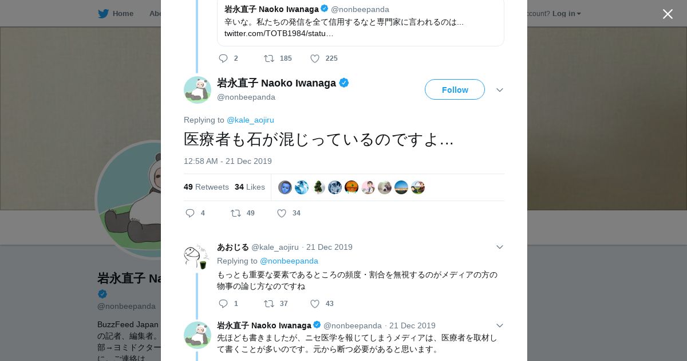This screenshot has width=687, height=361.
Task: Open Naoko Iwanaga's panda avatar
Action: (198, 90)
